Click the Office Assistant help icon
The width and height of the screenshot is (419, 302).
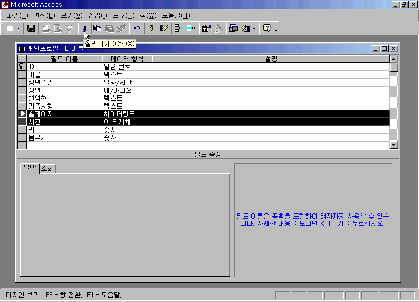[267, 28]
